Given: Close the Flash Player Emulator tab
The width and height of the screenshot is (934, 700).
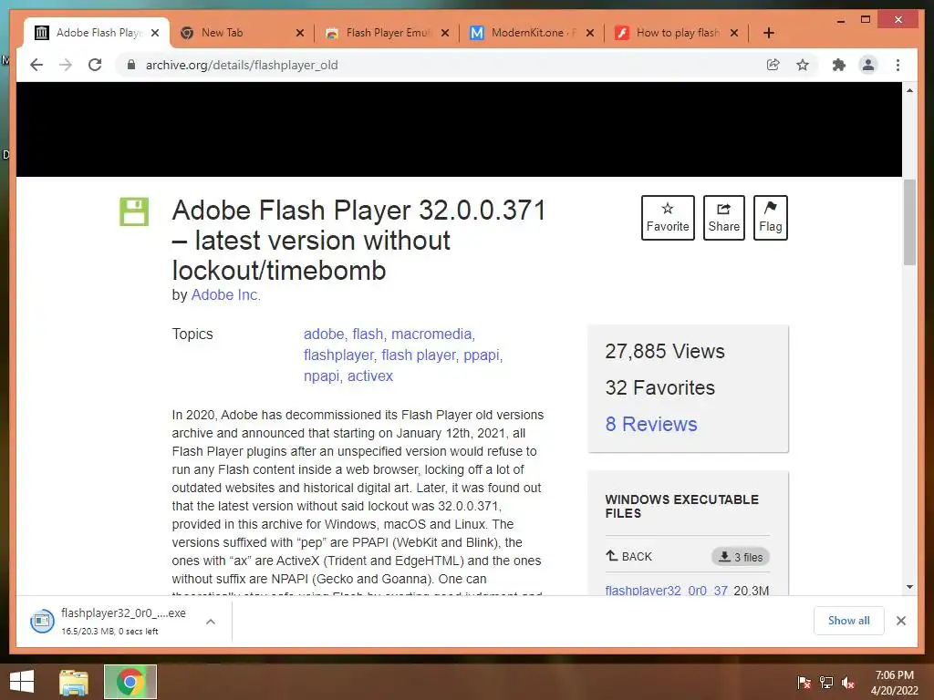Looking at the screenshot, I should (444, 33).
